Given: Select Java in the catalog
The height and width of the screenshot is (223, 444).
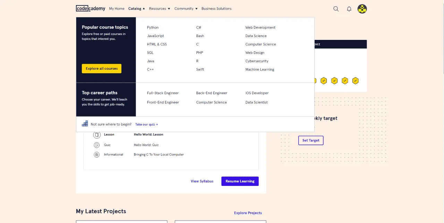Looking at the screenshot, I should point(151,61).
